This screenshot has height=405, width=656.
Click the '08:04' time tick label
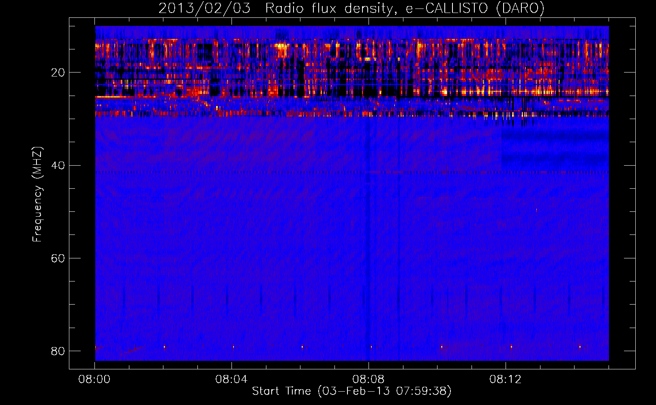232,379
